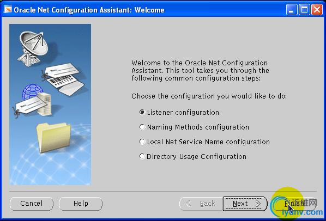Viewport: 326px width, 221px height.
Task: Click the Finish button
Action: point(294,204)
